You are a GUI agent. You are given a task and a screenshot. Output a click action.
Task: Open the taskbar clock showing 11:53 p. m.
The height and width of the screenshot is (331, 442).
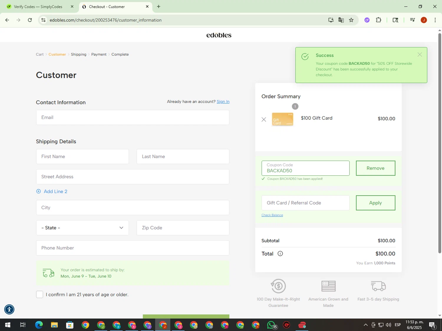pyautogui.click(x=415, y=325)
